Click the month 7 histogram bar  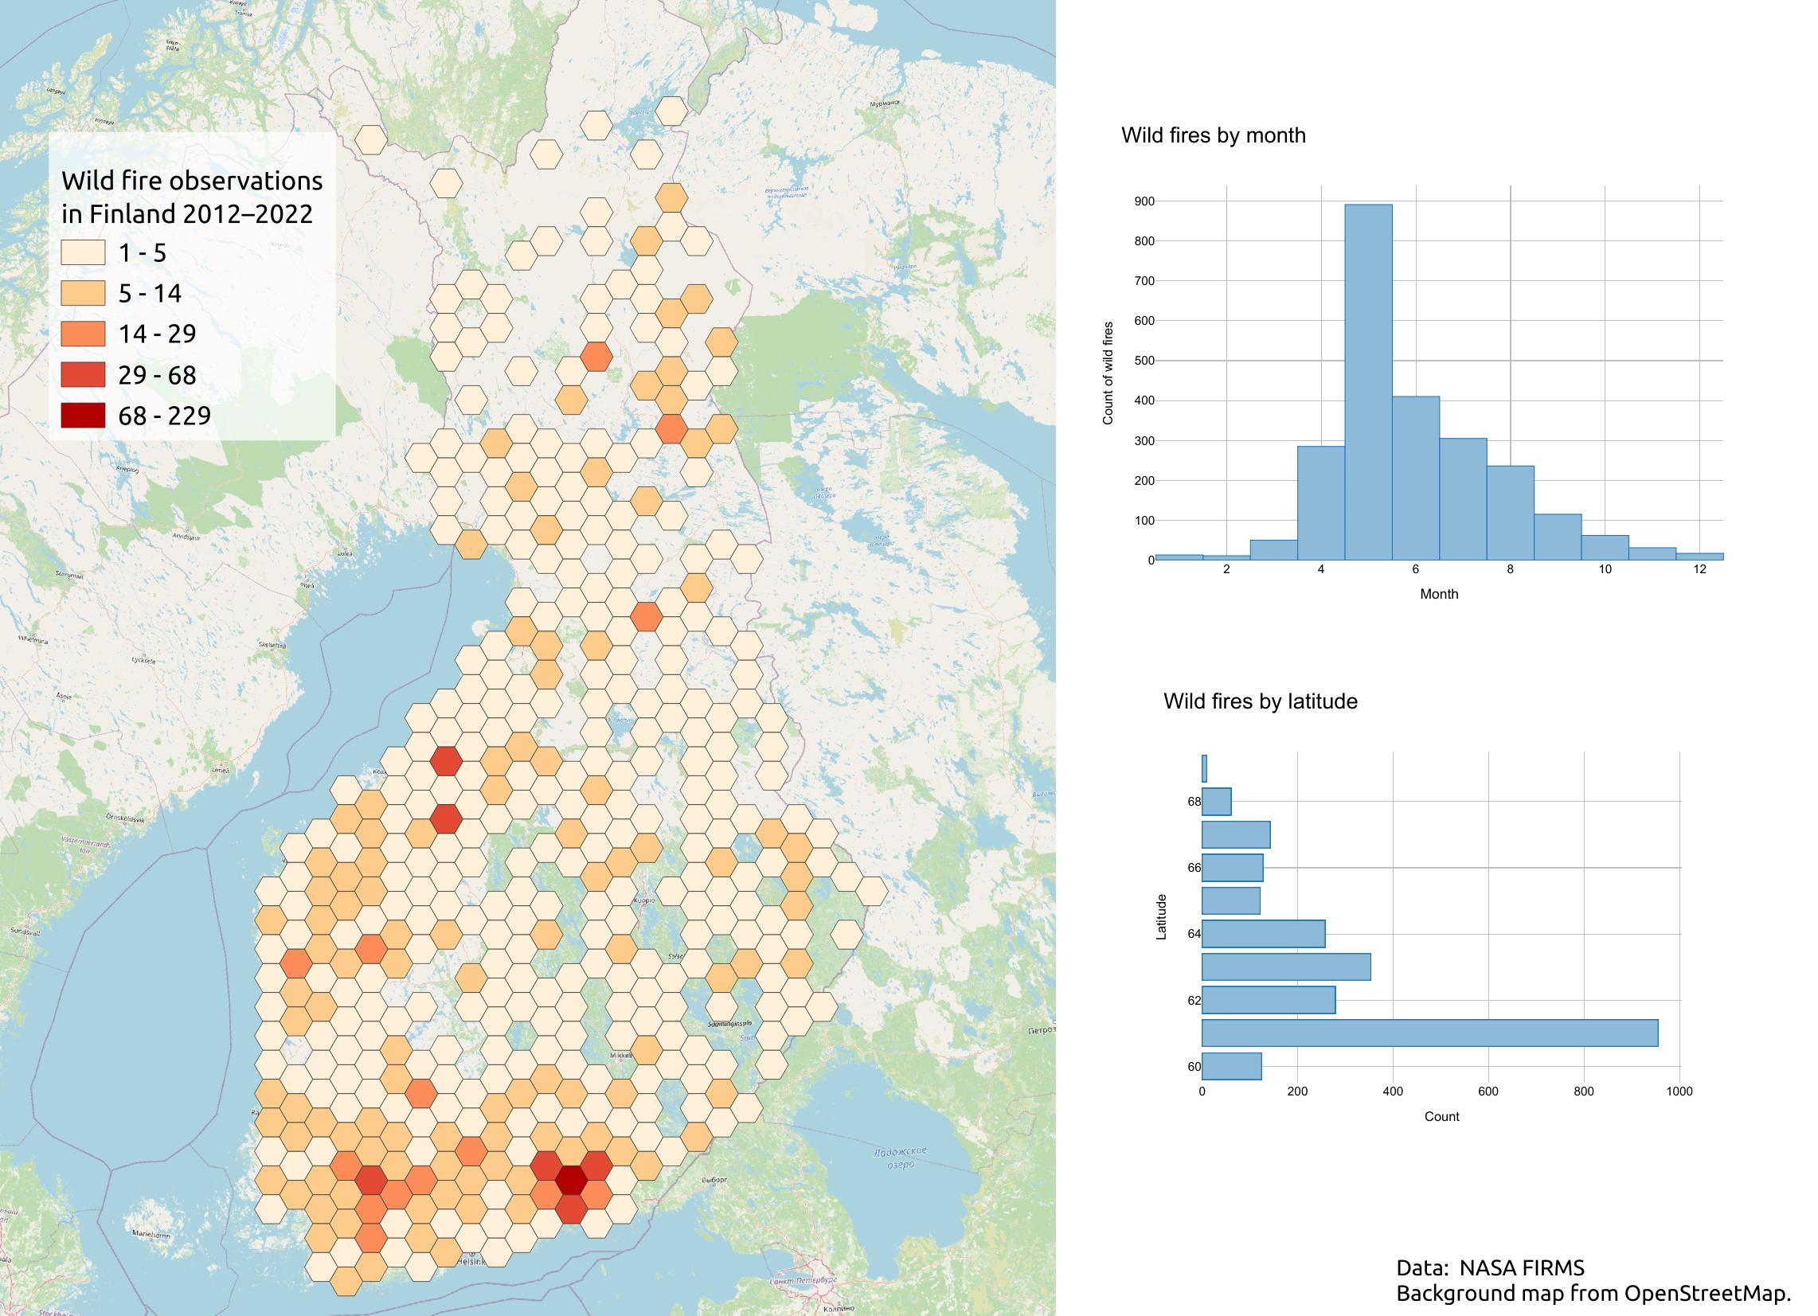[x=1463, y=499]
